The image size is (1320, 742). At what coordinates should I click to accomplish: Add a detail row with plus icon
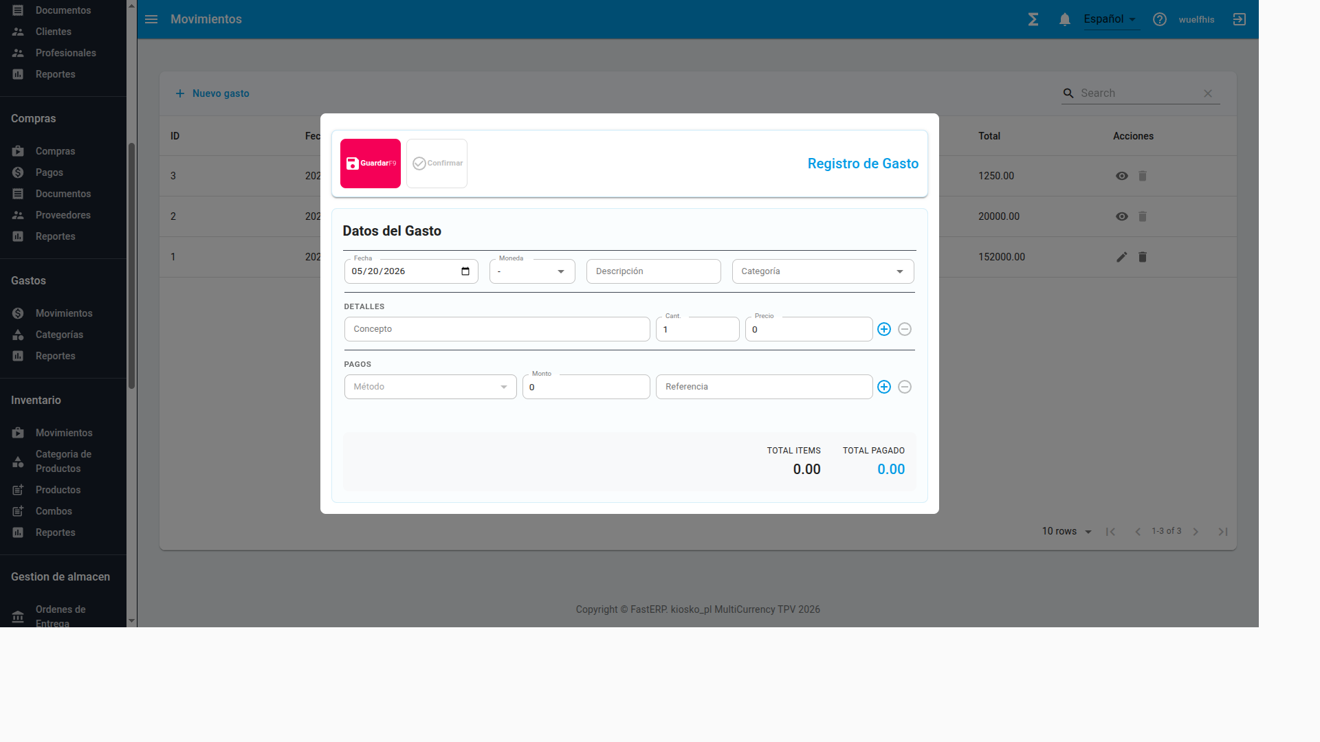pyautogui.click(x=884, y=329)
